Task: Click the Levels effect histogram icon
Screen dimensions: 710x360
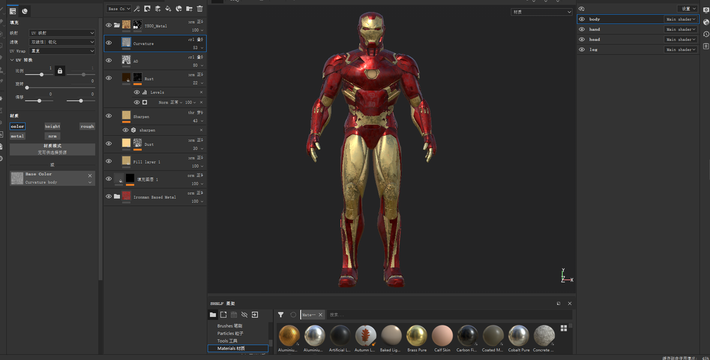Action: pos(145,92)
